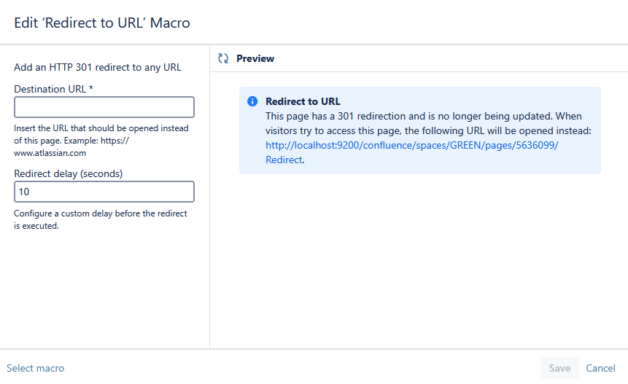Click the Preview panel heading
Screen dimensions: 628x384
pos(255,58)
